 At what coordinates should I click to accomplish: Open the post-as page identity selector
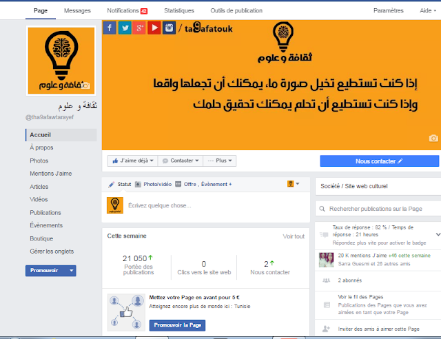point(294,184)
